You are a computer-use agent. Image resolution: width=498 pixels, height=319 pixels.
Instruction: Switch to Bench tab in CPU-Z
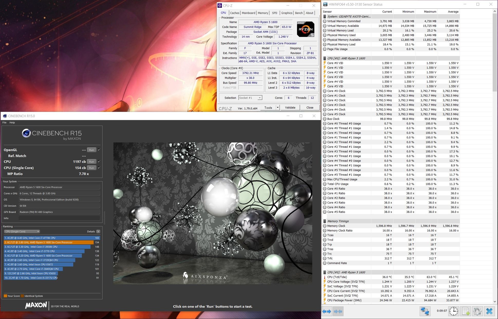[299, 13]
